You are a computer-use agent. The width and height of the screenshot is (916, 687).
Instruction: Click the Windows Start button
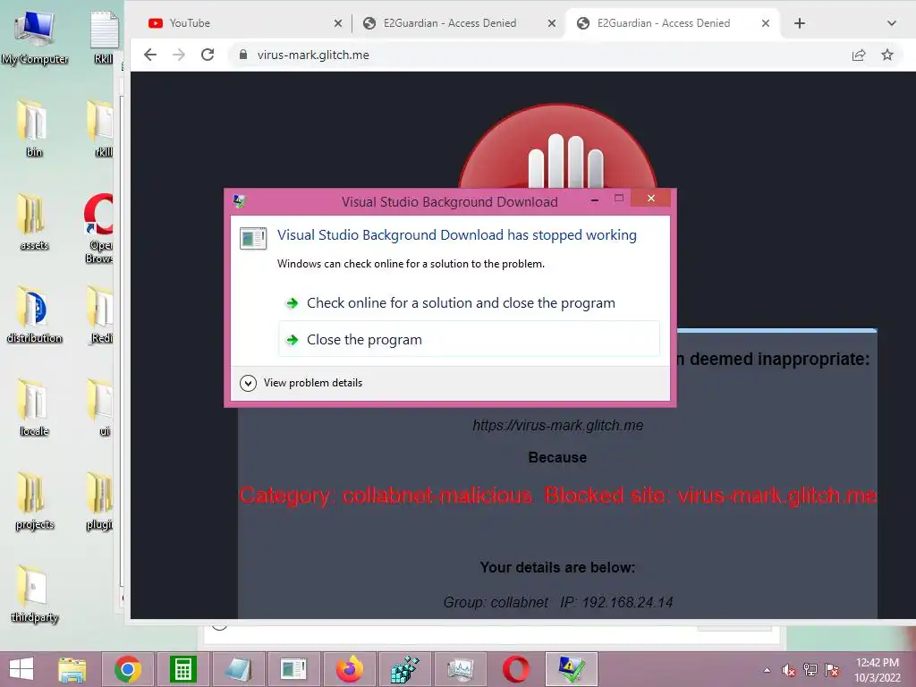point(21,669)
